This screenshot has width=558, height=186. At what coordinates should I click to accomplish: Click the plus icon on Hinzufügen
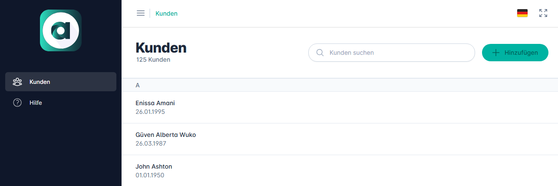(x=495, y=53)
